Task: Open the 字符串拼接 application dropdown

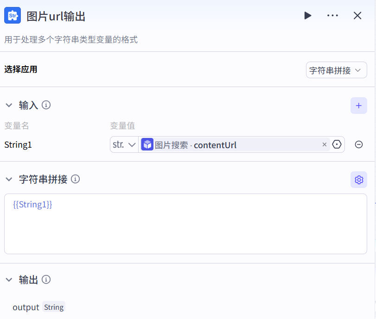Action: [336, 70]
